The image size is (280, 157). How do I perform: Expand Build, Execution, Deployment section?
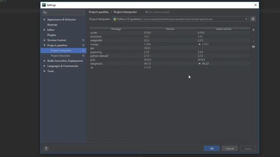[x=44, y=61]
